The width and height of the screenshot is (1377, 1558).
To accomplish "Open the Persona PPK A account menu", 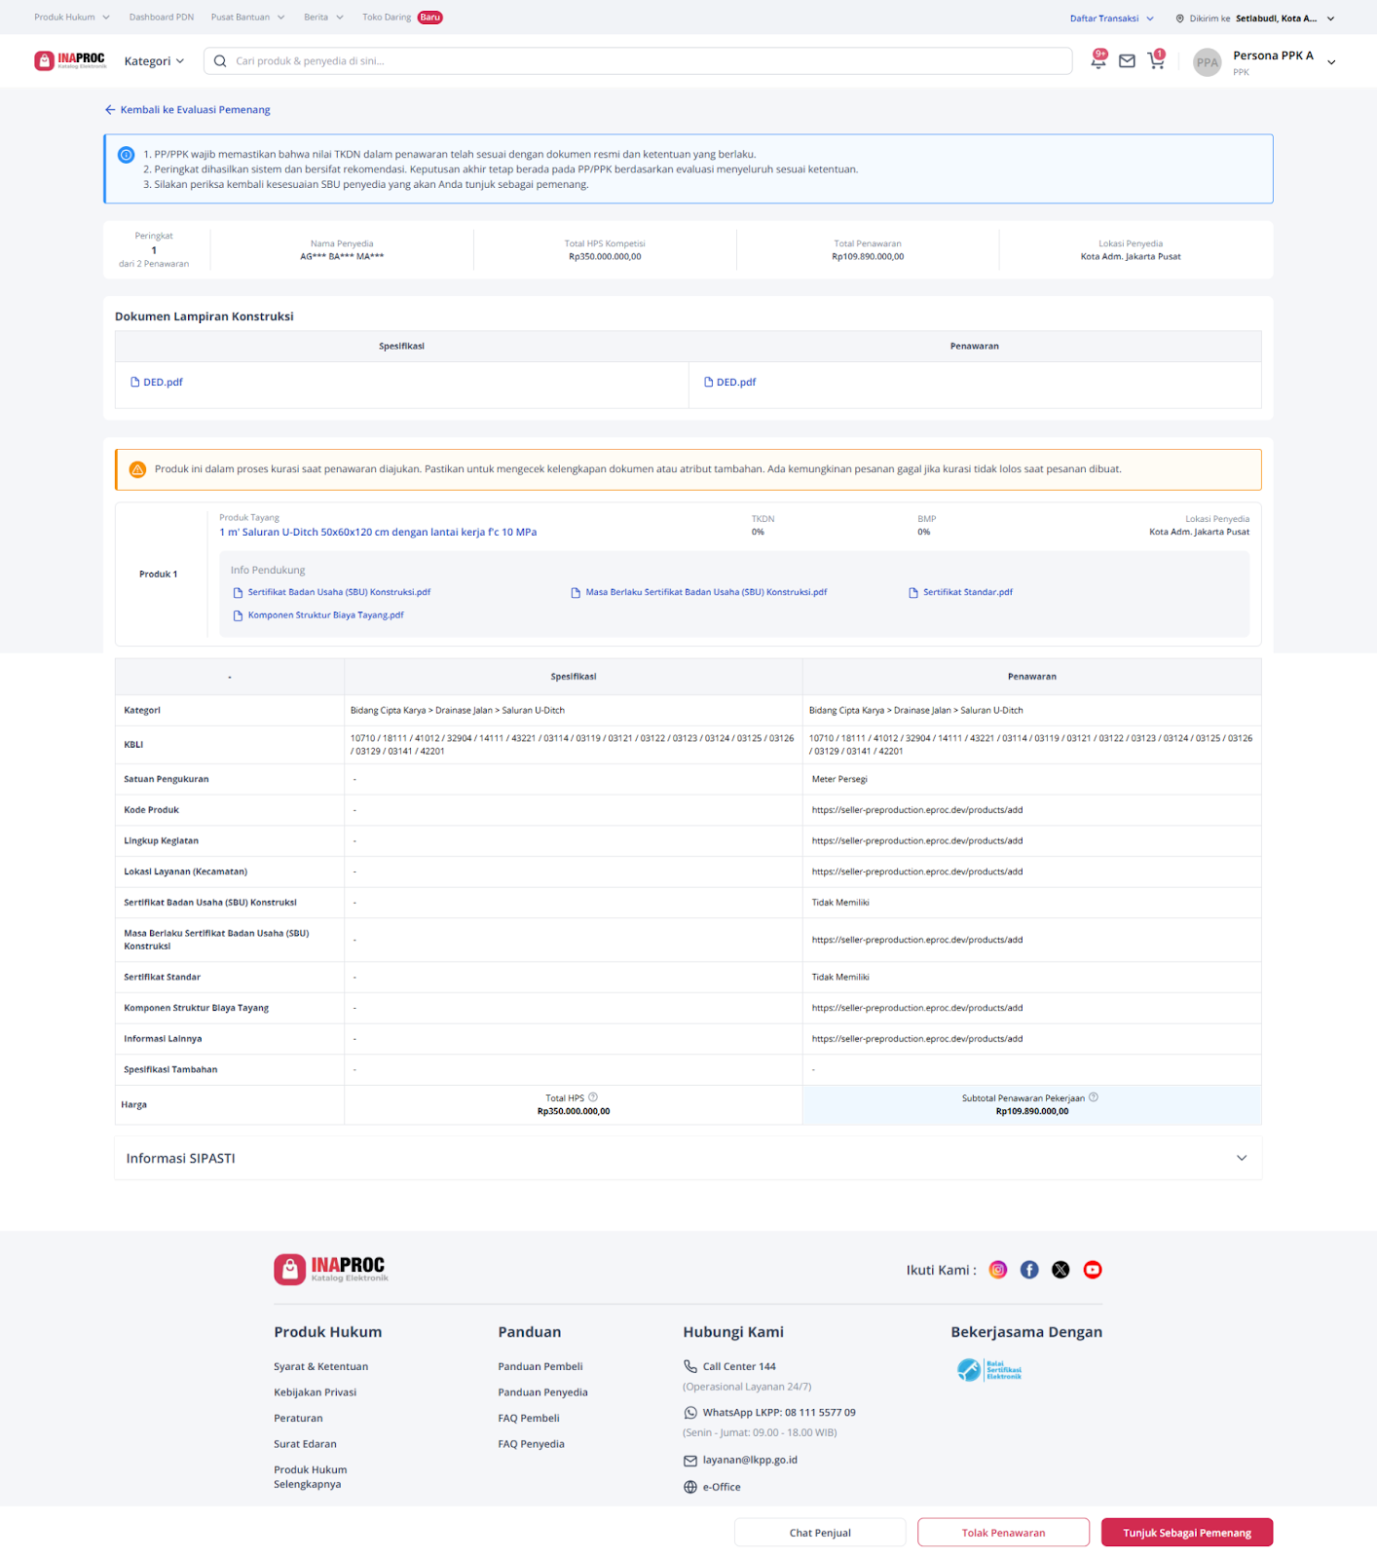I will tap(1284, 62).
